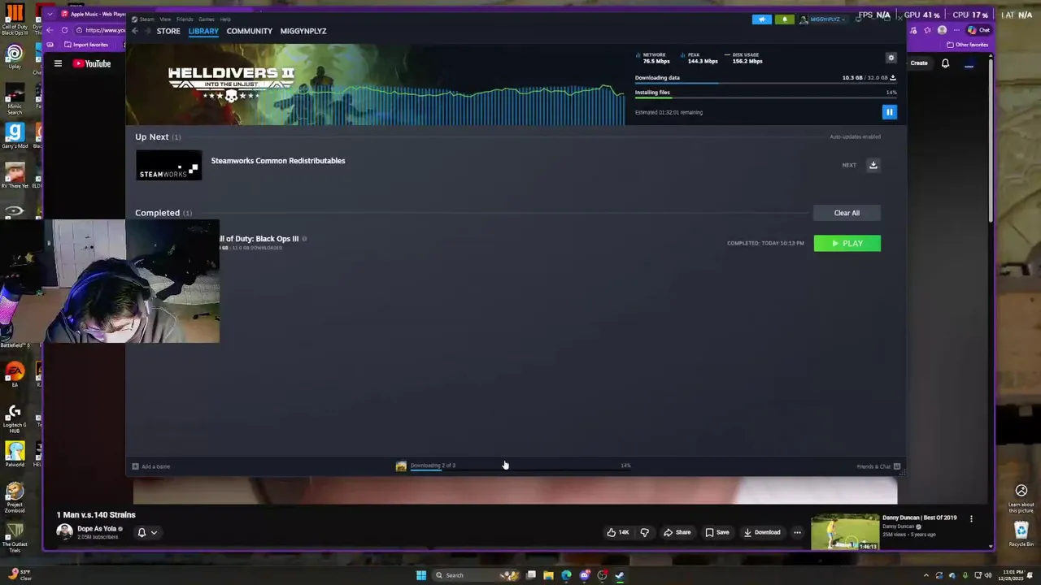Viewport: 1041px width, 585px height.
Task: Open the View menu in Steam
Action: [x=165, y=19]
